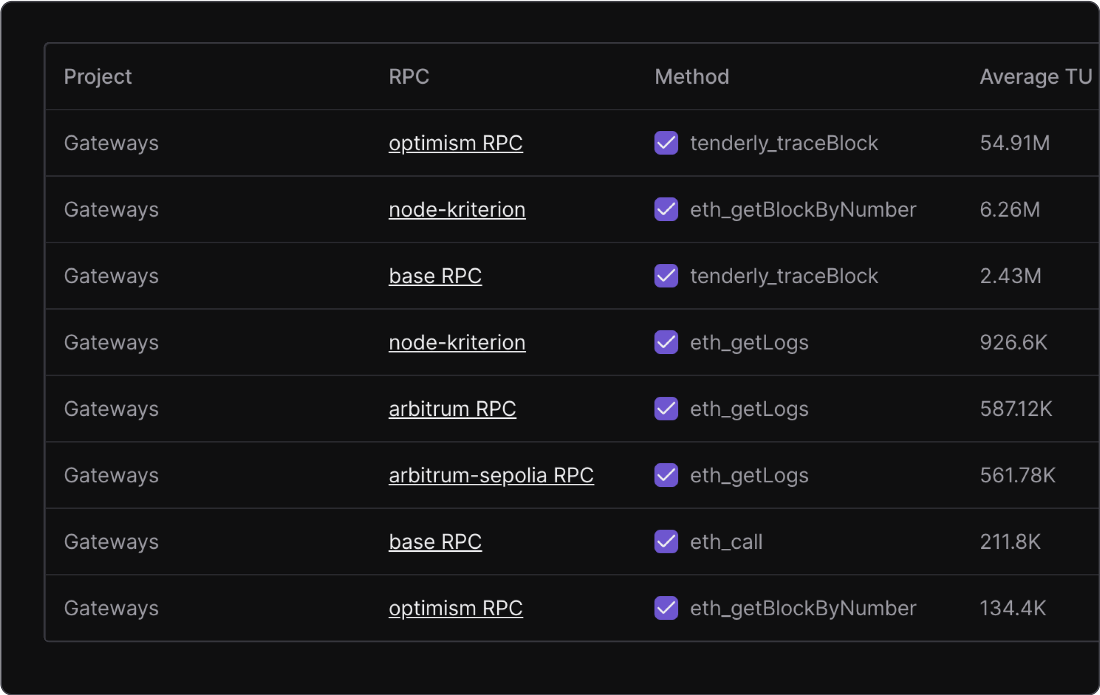Toggle eth_getBlockByNumber checkbox for node-kriterion

666,209
